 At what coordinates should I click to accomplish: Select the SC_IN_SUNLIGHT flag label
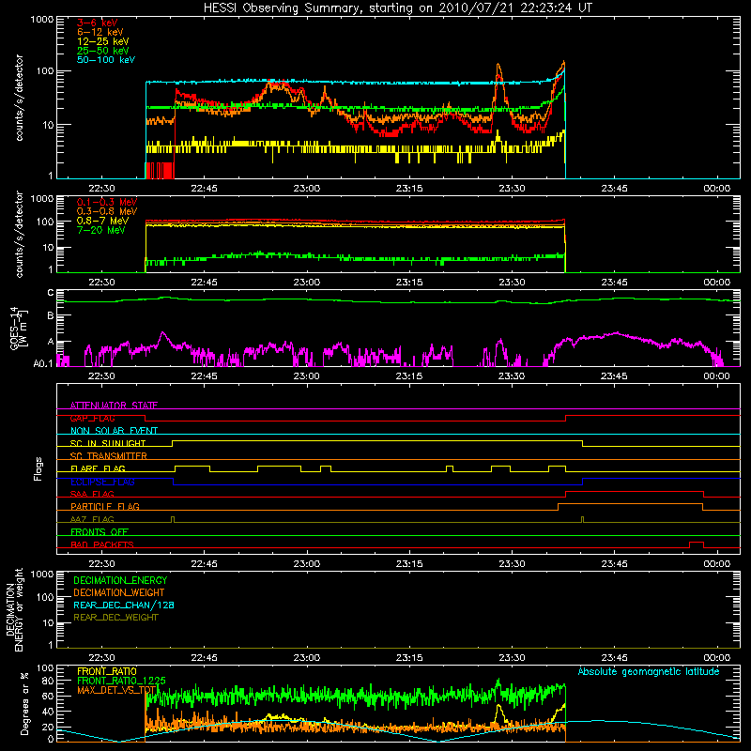pyautogui.click(x=108, y=443)
